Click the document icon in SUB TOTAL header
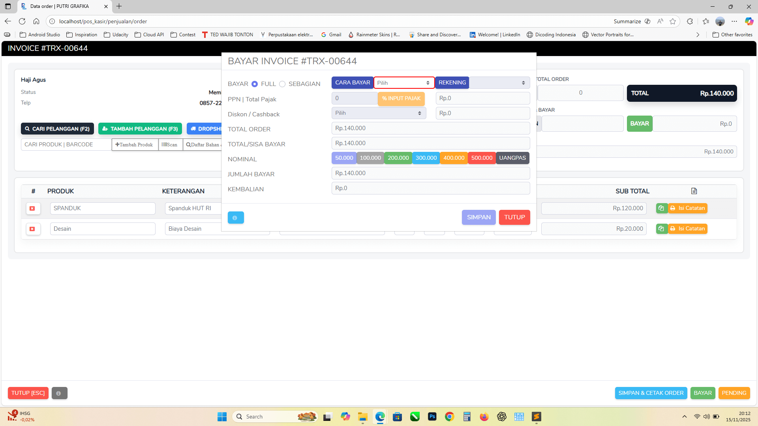758x426 pixels. (x=694, y=191)
